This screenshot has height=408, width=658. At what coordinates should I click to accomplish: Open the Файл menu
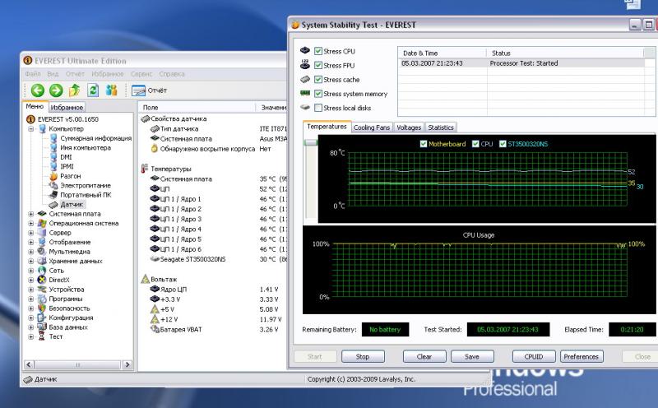pos(33,74)
